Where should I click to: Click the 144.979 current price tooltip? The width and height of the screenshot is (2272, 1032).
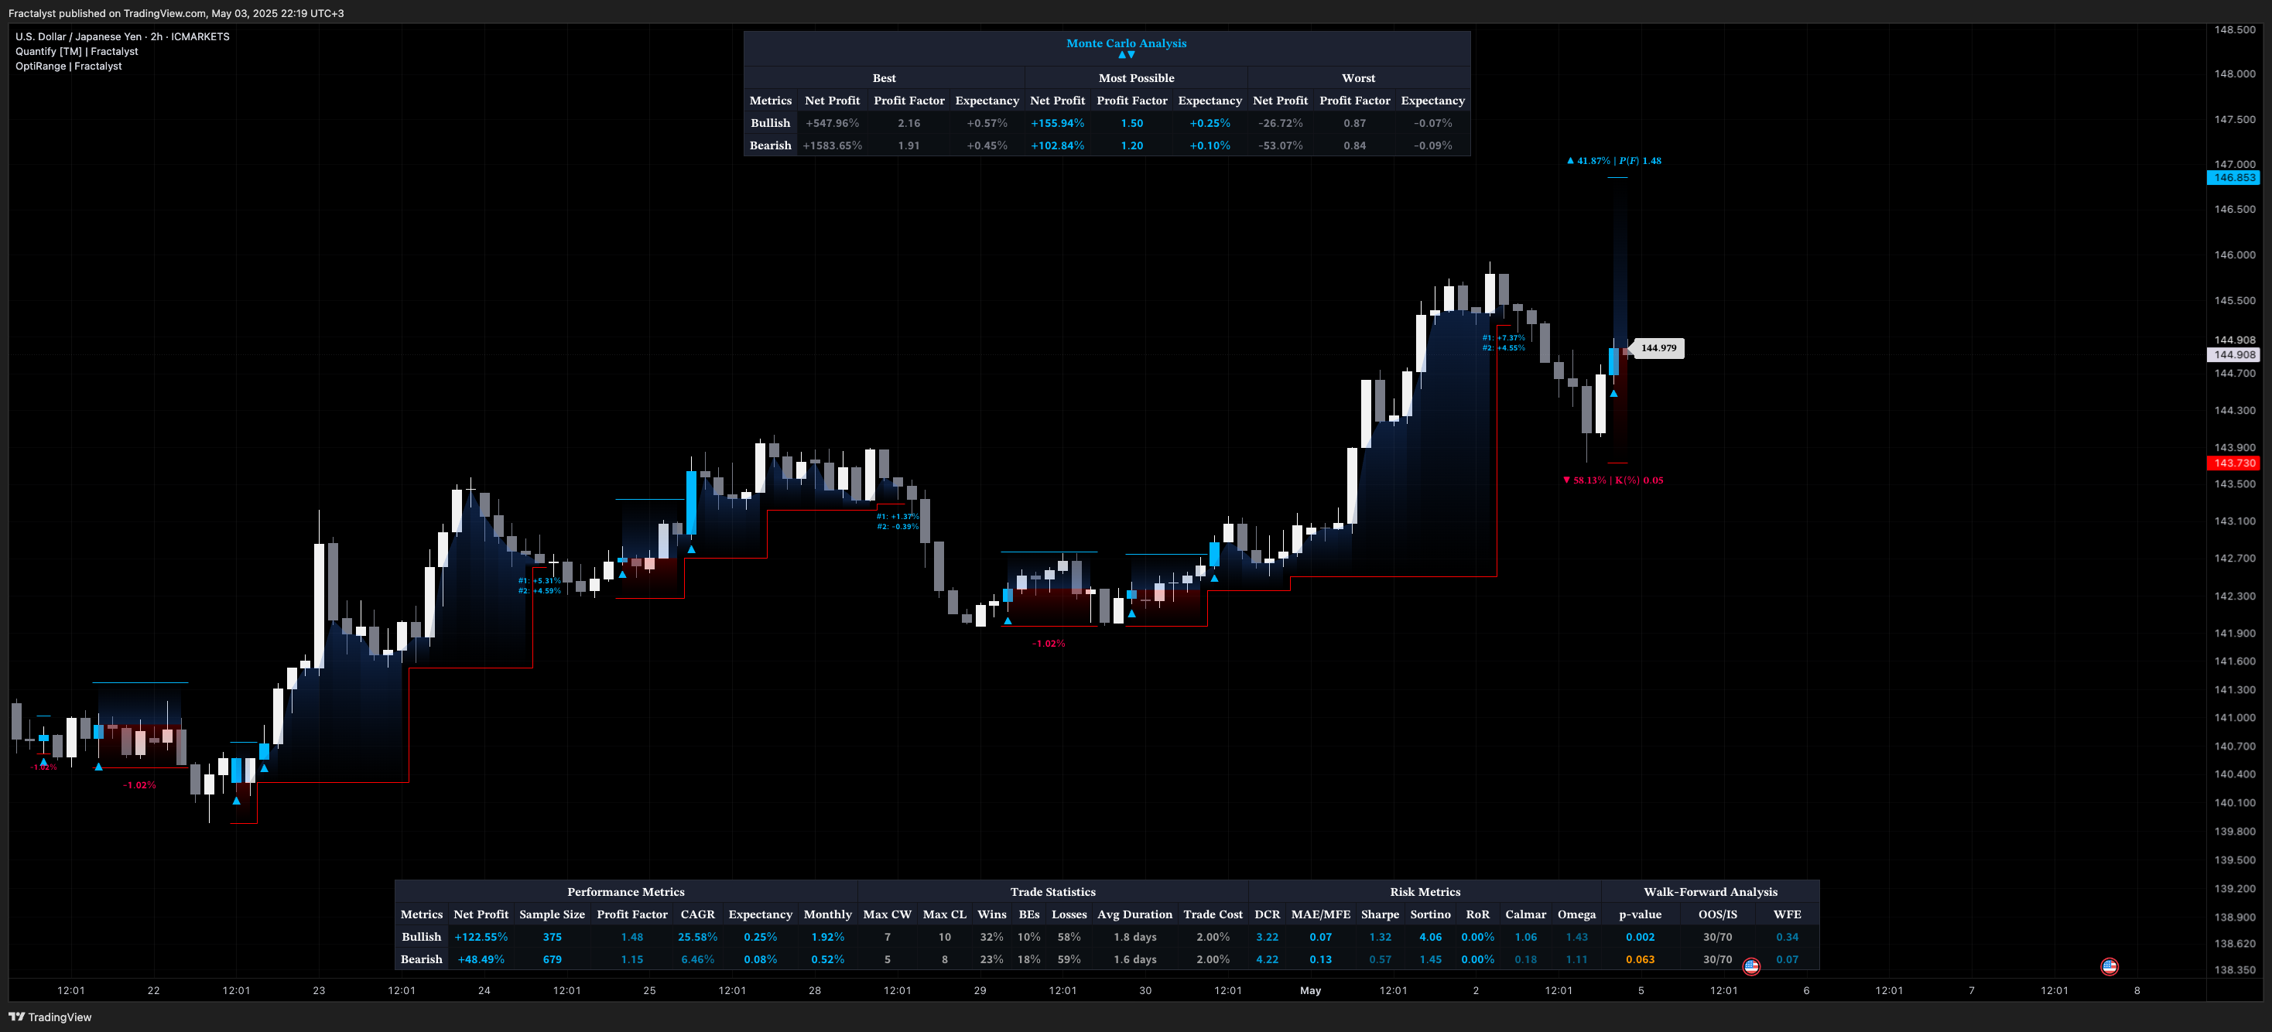click(1658, 348)
